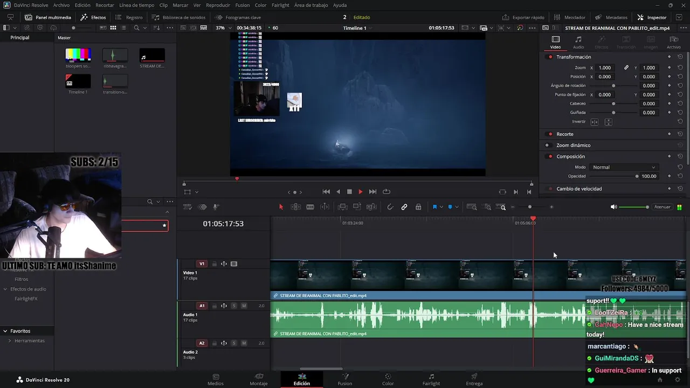Solo the Audio 1 track with S button
The width and height of the screenshot is (690, 388).
(x=234, y=306)
